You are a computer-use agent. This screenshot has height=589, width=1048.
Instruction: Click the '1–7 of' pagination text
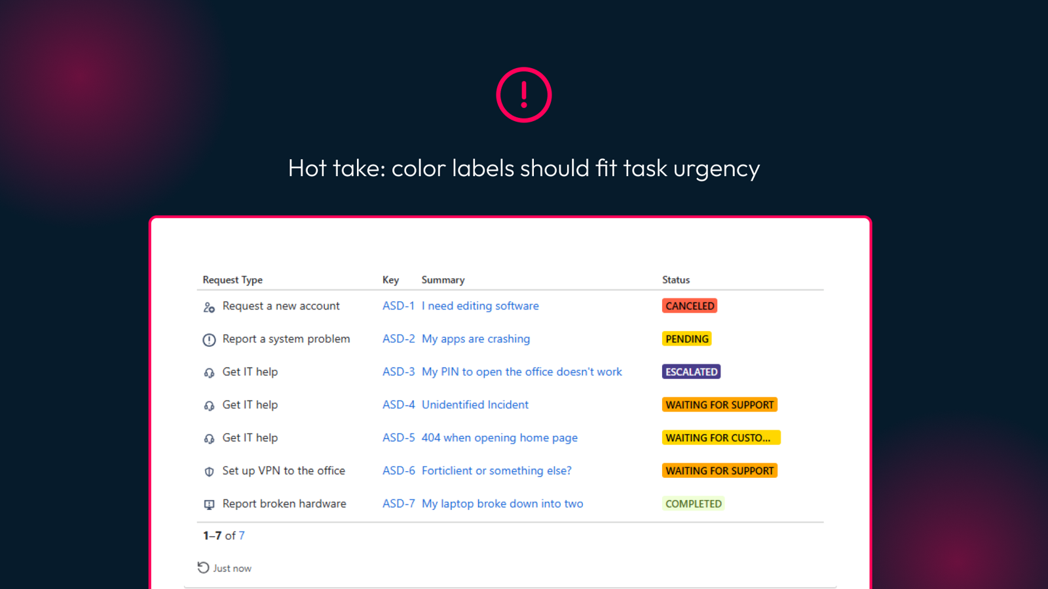pyautogui.click(x=219, y=535)
